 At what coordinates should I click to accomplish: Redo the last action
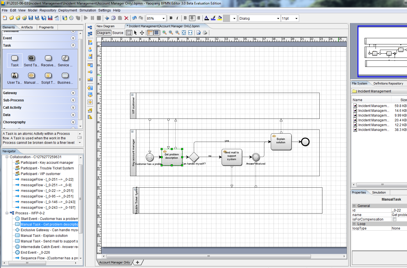pyautogui.click(x=141, y=18)
